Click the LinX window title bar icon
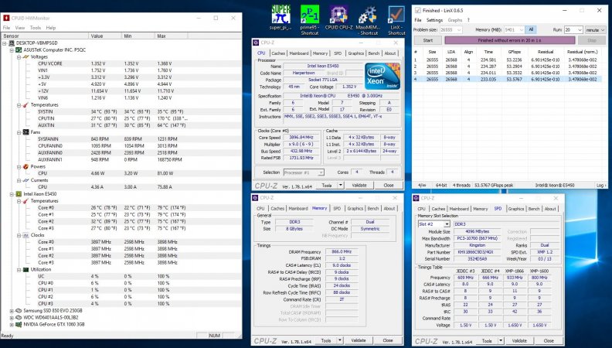This screenshot has width=612, height=348. click(417, 11)
